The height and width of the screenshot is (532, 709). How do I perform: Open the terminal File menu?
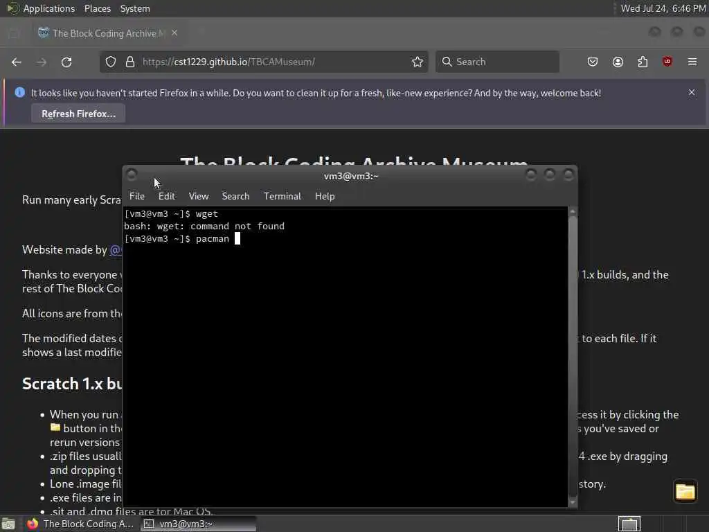137,196
